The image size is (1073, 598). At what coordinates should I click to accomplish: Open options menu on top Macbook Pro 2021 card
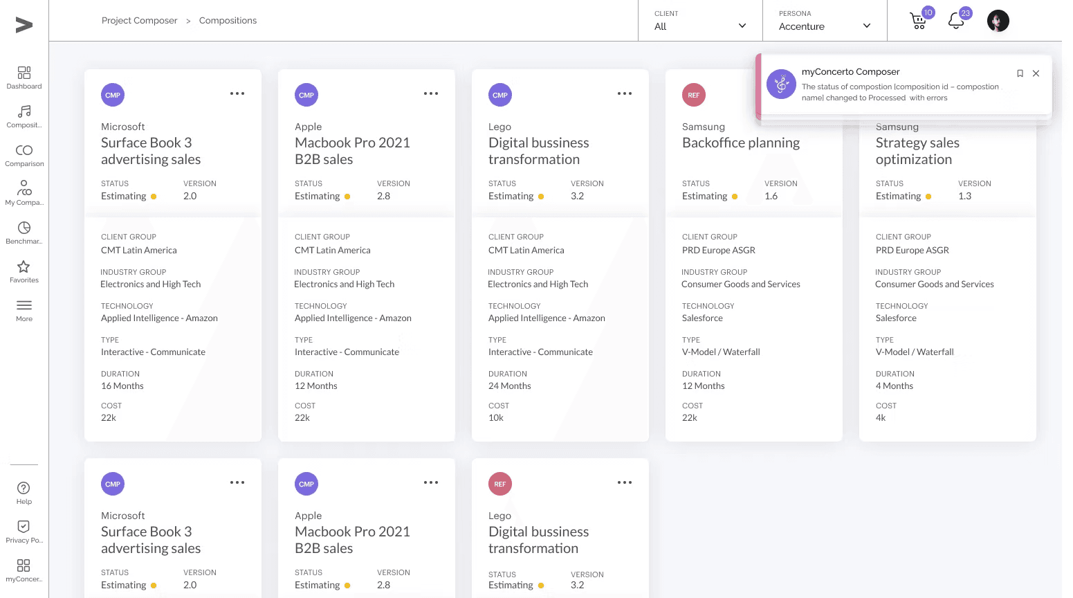pos(431,93)
